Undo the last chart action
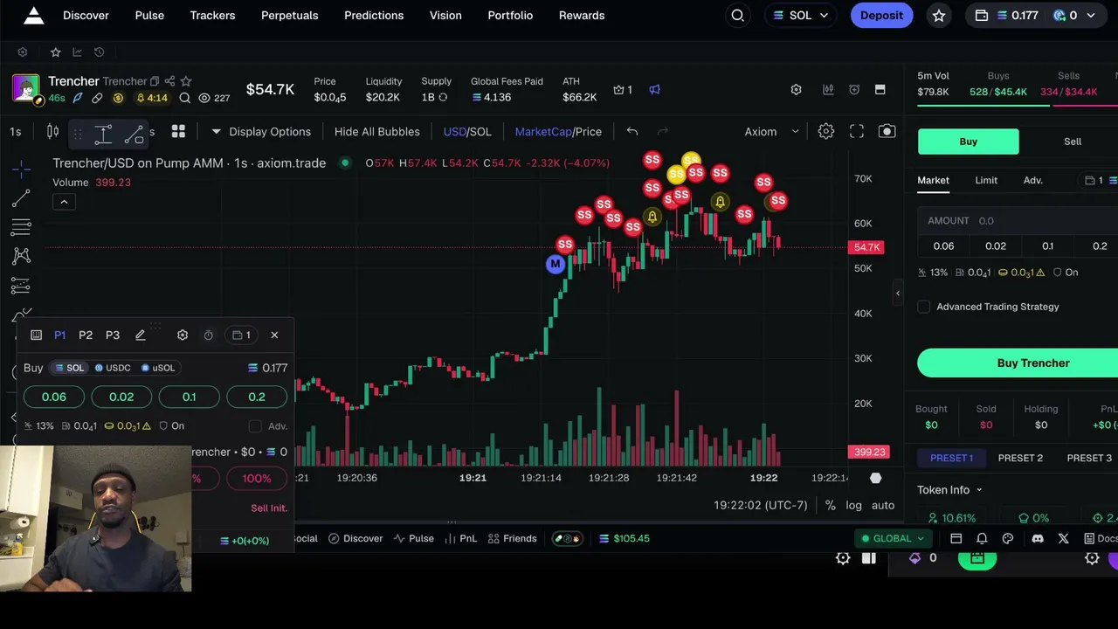This screenshot has width=1118, height=629. click(632, 132)
